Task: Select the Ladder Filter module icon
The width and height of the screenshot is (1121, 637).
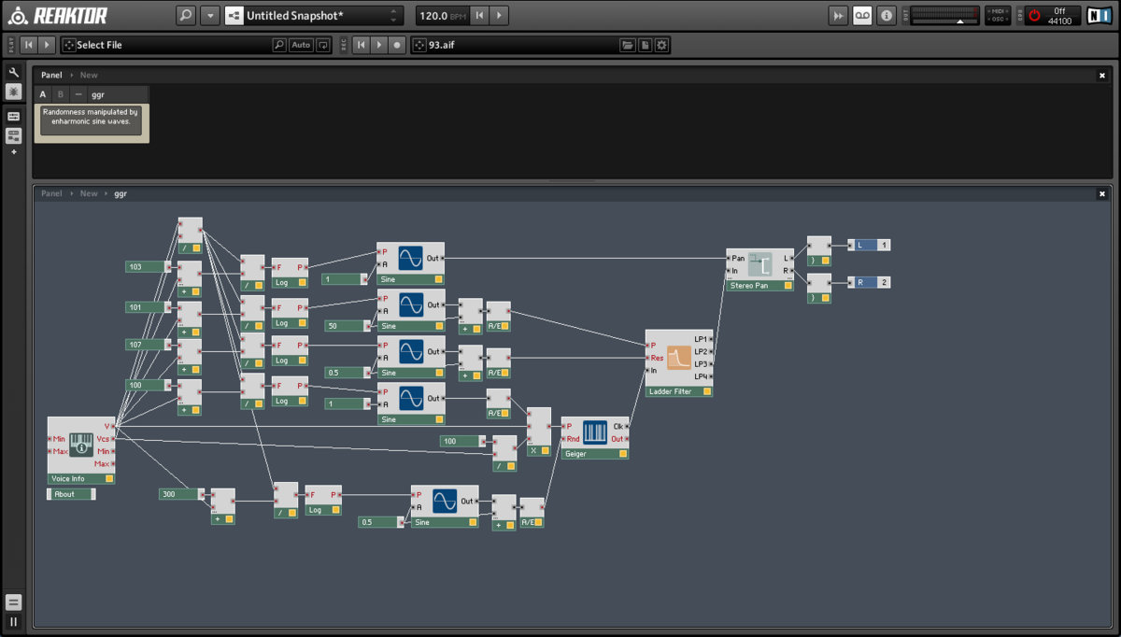Action: (x=678, y=358)
